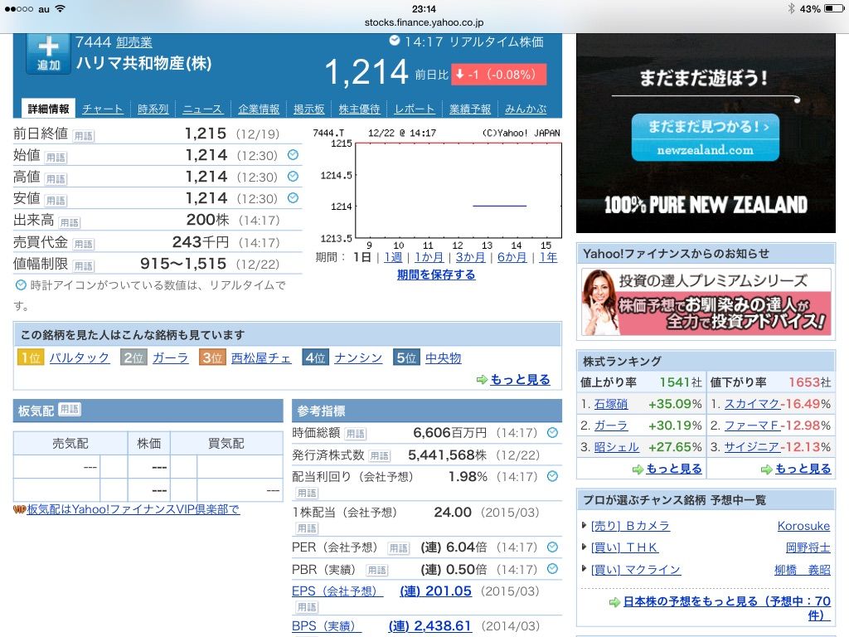Open the 用語 glossary icon beside 出来高

pyautogui.click(x=70, y=222)
